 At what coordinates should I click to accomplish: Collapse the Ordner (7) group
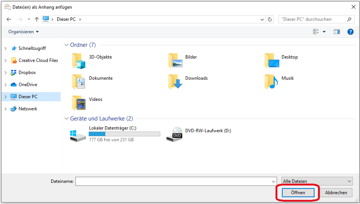pos(66,45)
